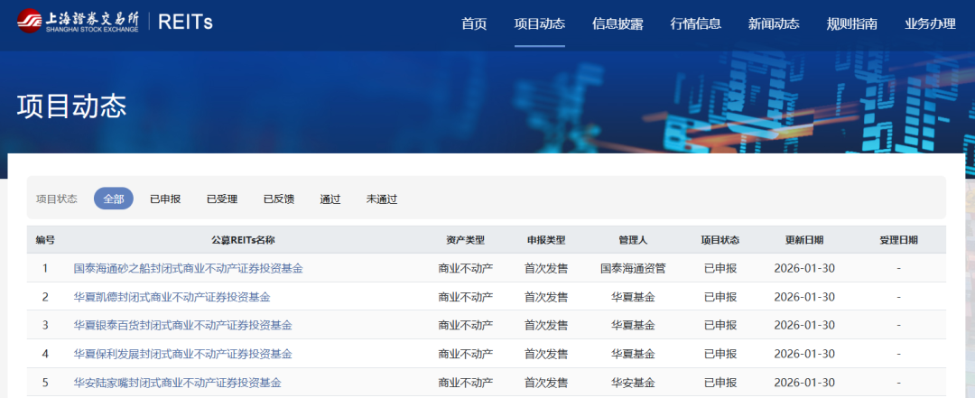975x398 pixels.
Task: Open 华安陆家嘴封闭式商业不动产 fund link
Action: click(x=177, y=383)
